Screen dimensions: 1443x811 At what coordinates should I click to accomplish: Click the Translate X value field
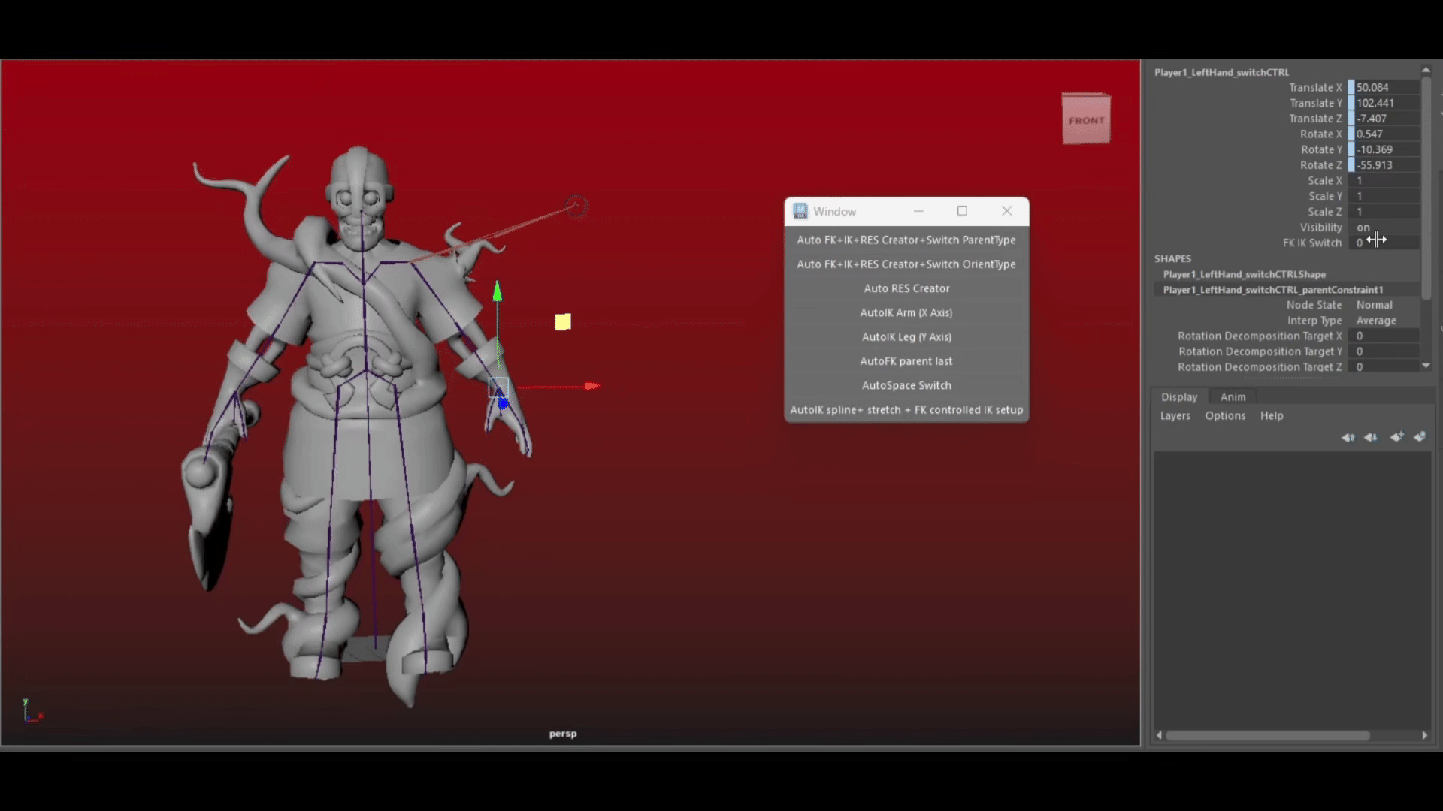click(1386, 88)
